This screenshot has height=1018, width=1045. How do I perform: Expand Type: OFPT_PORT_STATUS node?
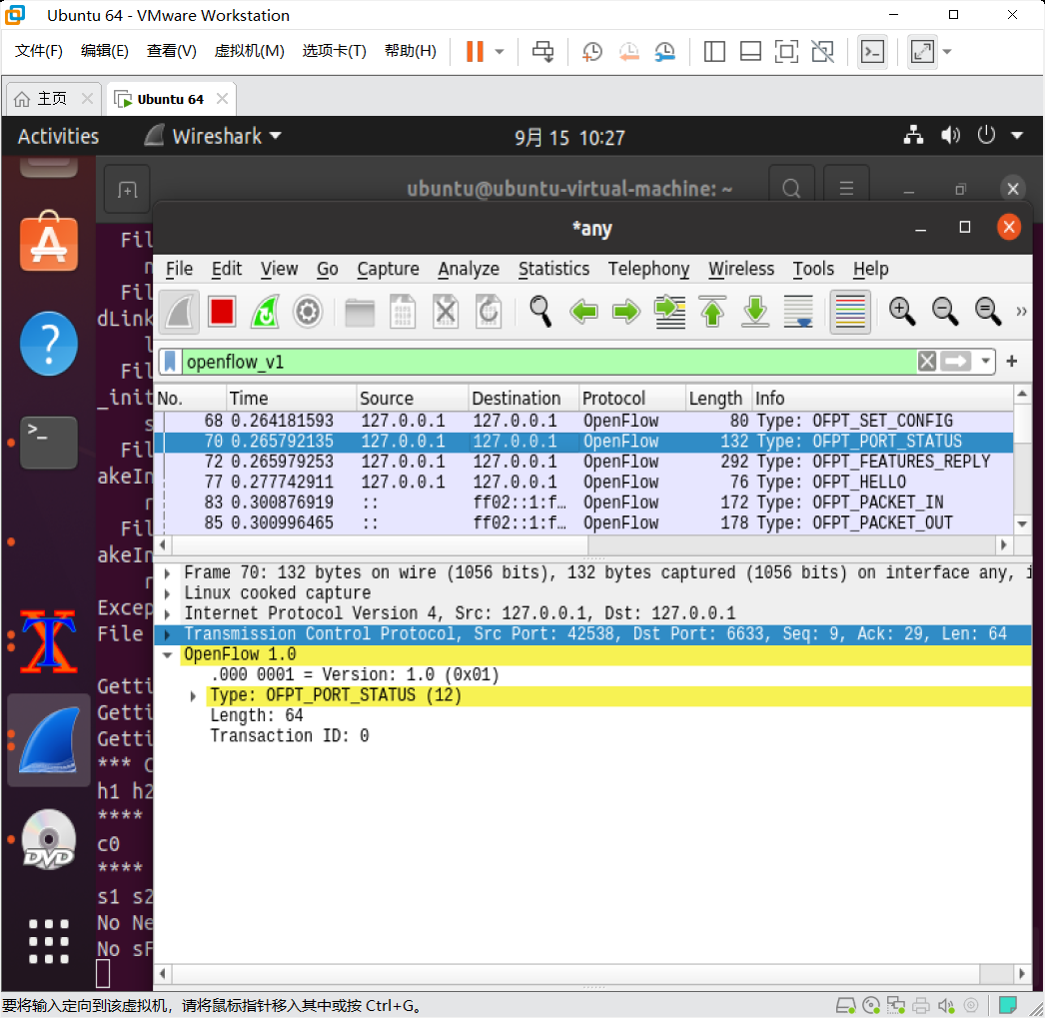pos(193,696)
